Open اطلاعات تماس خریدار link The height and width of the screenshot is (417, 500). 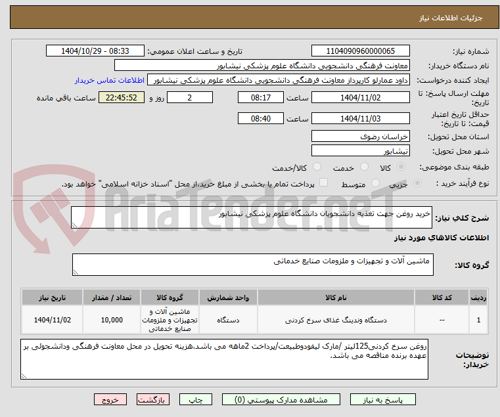point(110,80)
